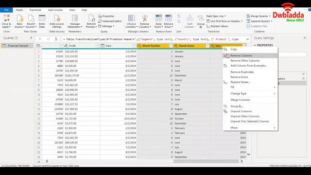The image size is (311, 175).
Task: Open the Fill submenu
Action: pos(250,87)
